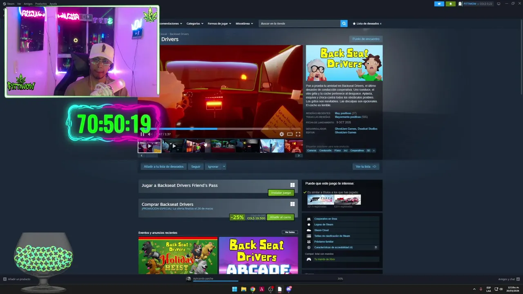Select the second video thumbnail
This screenshot has width=523, height=294.
tap(174, 146)
